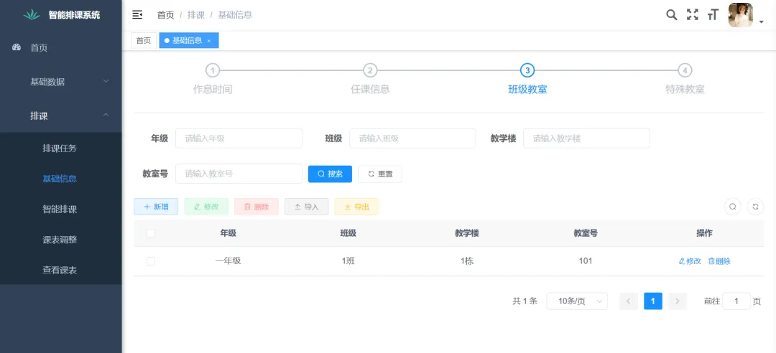Check the select-all checkbox in table header
The width and height of the screenshot is (776, 353).
coord(151,233)
